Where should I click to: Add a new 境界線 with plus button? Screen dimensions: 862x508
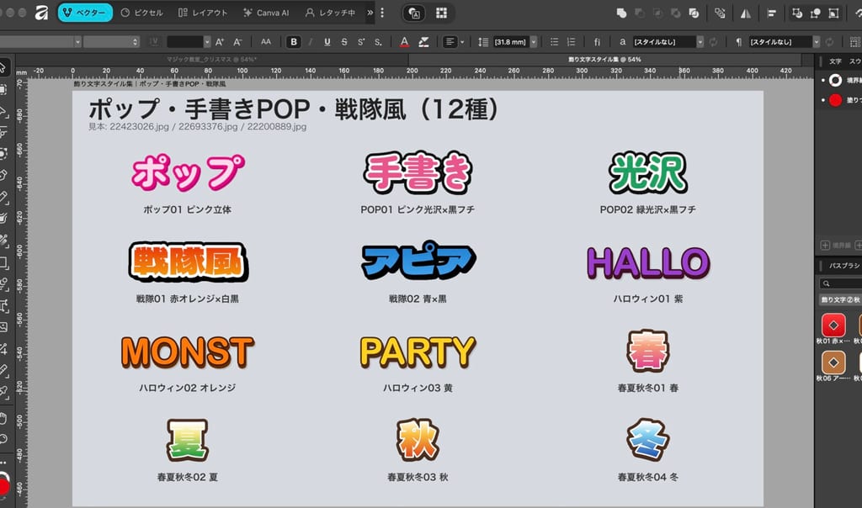pyautogui.click(x=825, y=245)
